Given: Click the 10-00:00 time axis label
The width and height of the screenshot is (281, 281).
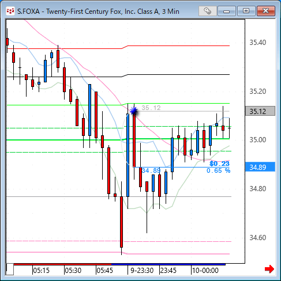Looking at the screenshot, I should click(x=205, y=271).
